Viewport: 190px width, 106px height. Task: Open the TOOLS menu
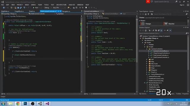pyautogui.click(x=46, y=5)
